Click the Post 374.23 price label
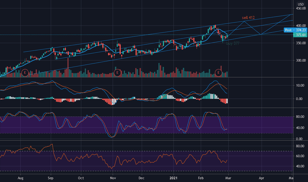The width and height of the screenshot is (308, 182). coord(295,30)
